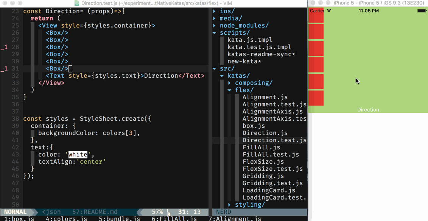Open FlexSize.js in the file tree

263,162
